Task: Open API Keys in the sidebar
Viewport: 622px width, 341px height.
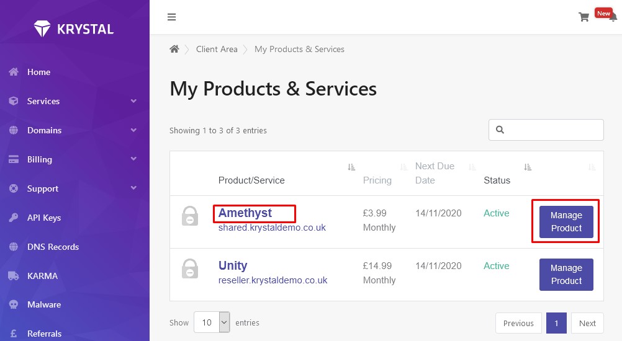Action: pyautogui.click(x=43, y=218)
